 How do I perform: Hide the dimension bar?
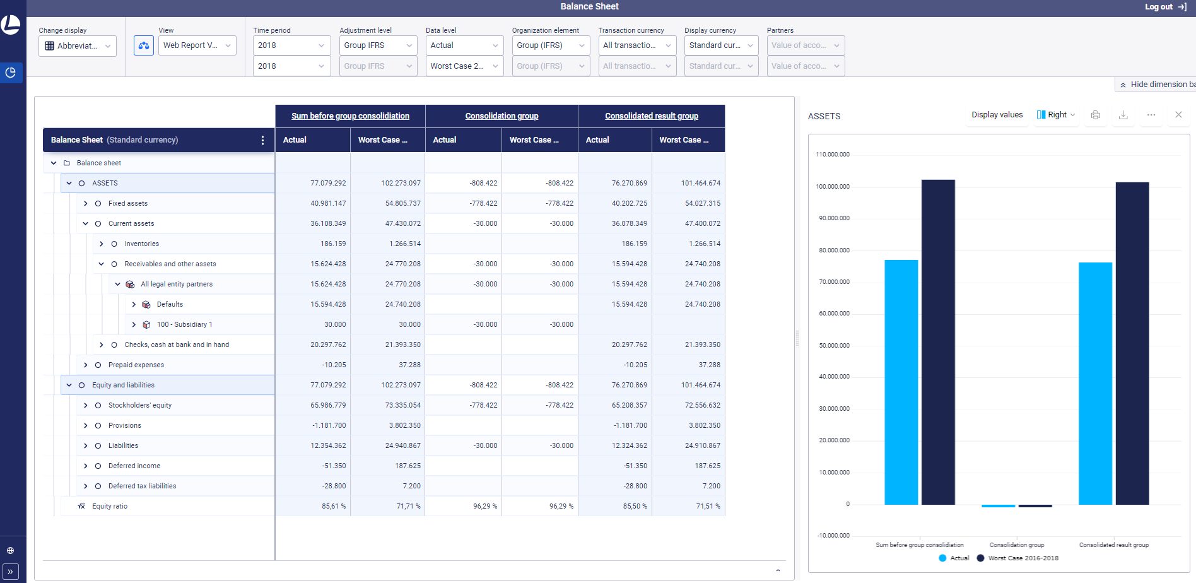[x=1159, y=84]
